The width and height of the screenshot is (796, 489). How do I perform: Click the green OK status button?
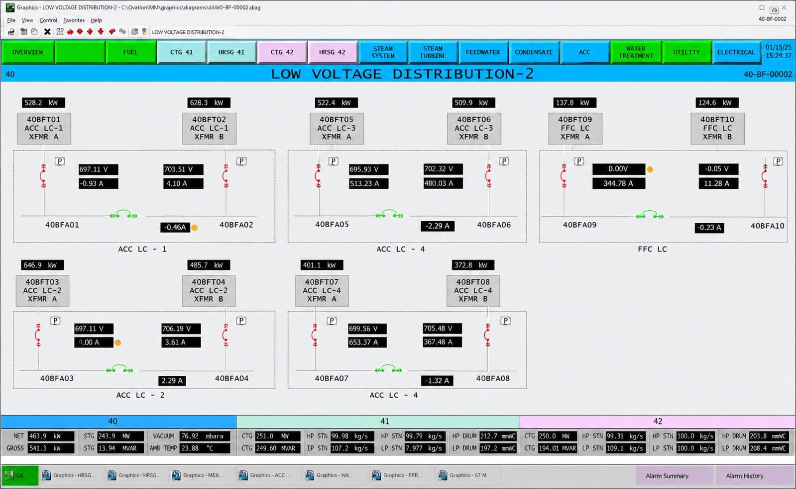(20, 476)
